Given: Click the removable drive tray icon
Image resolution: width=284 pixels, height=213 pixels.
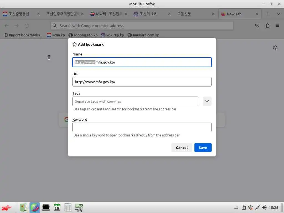Looking at the screenshot, I should [x=236, y=207].
